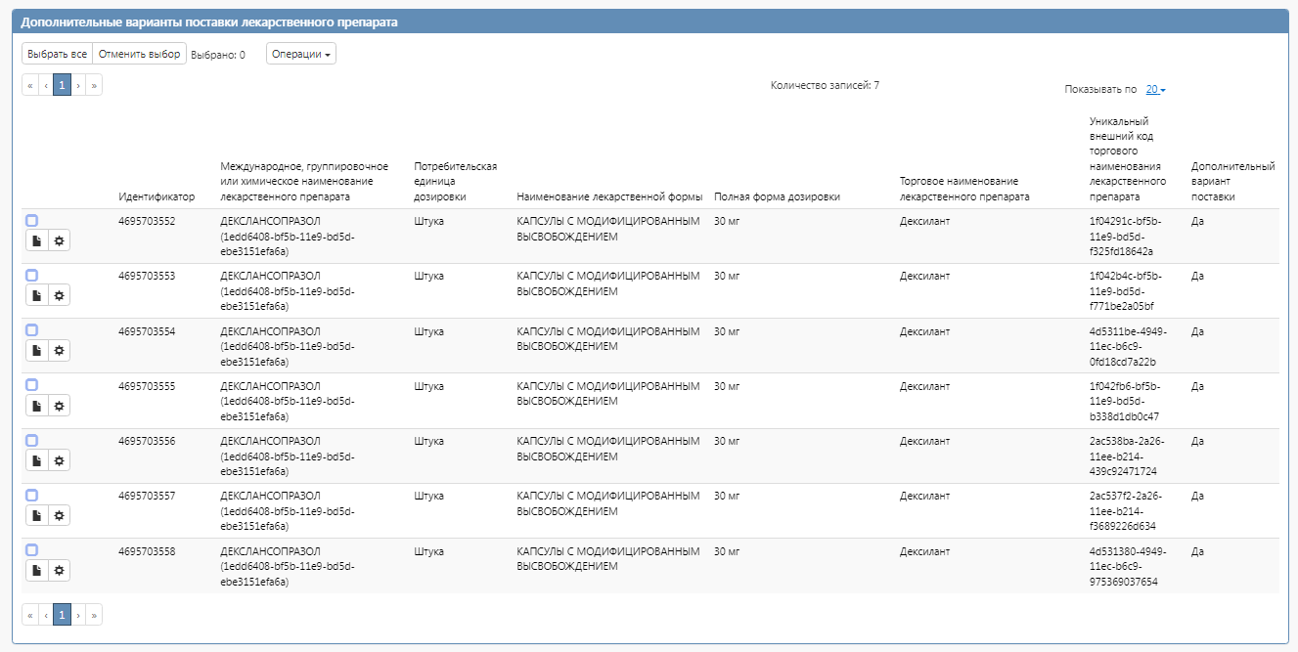1298x652 pixels.
Task: Open the Операции dropdown menu
Action: (x=300, y=54)
